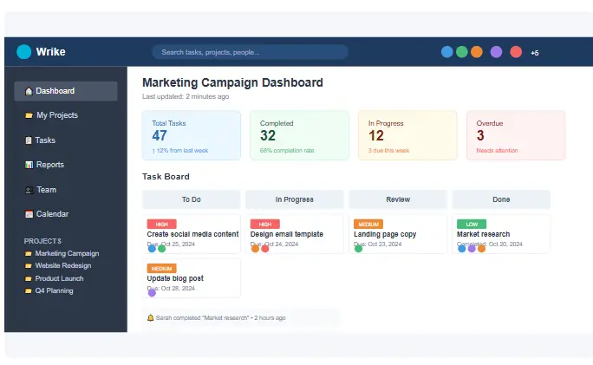
Task: Click the HIGH priority tag on Design email template
Action: [x=264, y=224]
